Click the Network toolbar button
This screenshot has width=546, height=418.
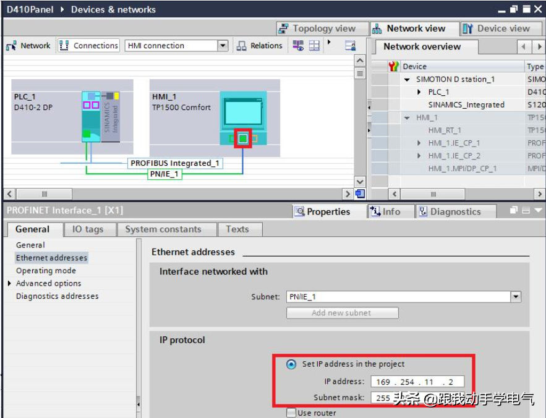click(x=28, y=46)
